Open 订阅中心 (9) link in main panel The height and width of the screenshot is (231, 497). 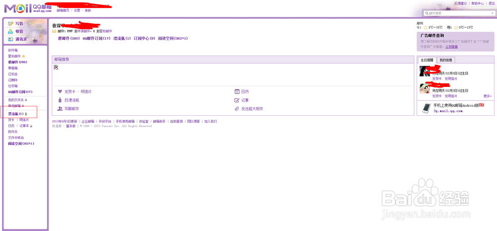click(145, 38)
